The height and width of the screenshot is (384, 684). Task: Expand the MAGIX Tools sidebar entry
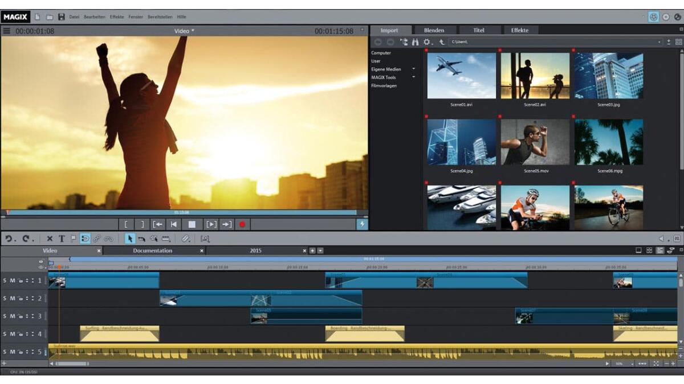click(x=413, y=77)
